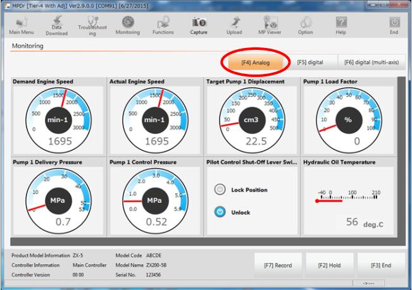Switch to the [F4] Analog tab

[x=256, y=63]
